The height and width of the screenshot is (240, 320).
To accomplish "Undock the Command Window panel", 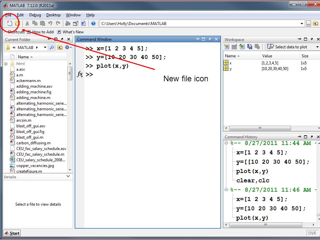I will 210,39.
